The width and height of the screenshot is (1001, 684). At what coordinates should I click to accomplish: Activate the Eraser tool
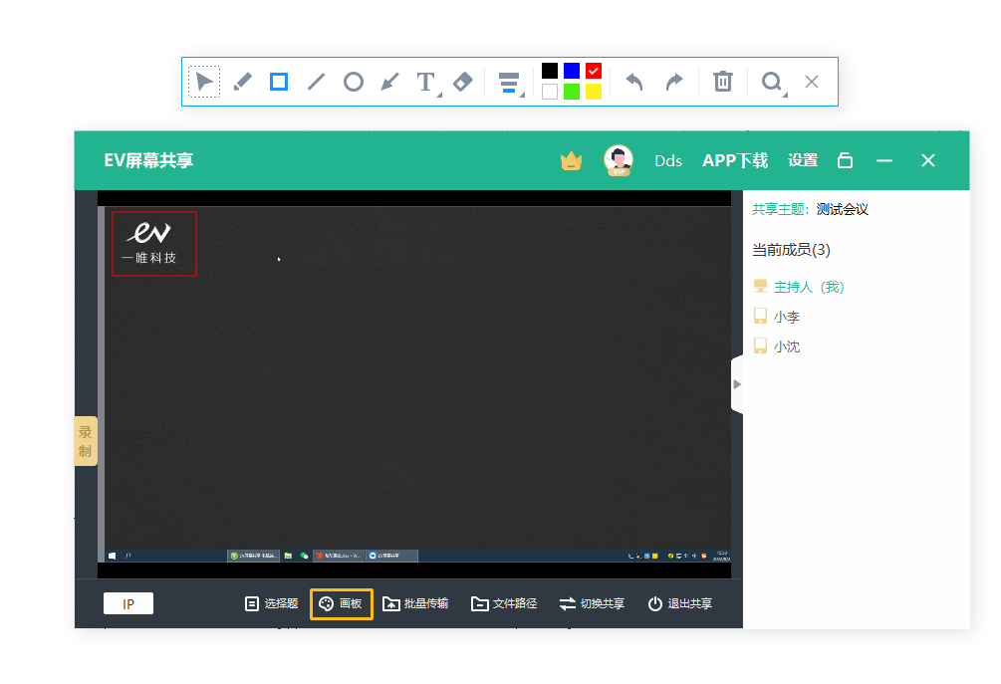461,81
